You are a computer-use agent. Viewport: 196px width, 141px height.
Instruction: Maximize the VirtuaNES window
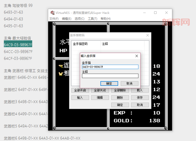click(155, 13)
